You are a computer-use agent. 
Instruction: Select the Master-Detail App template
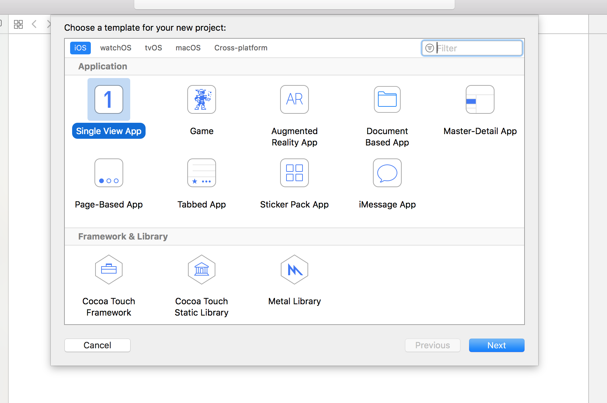480,99
